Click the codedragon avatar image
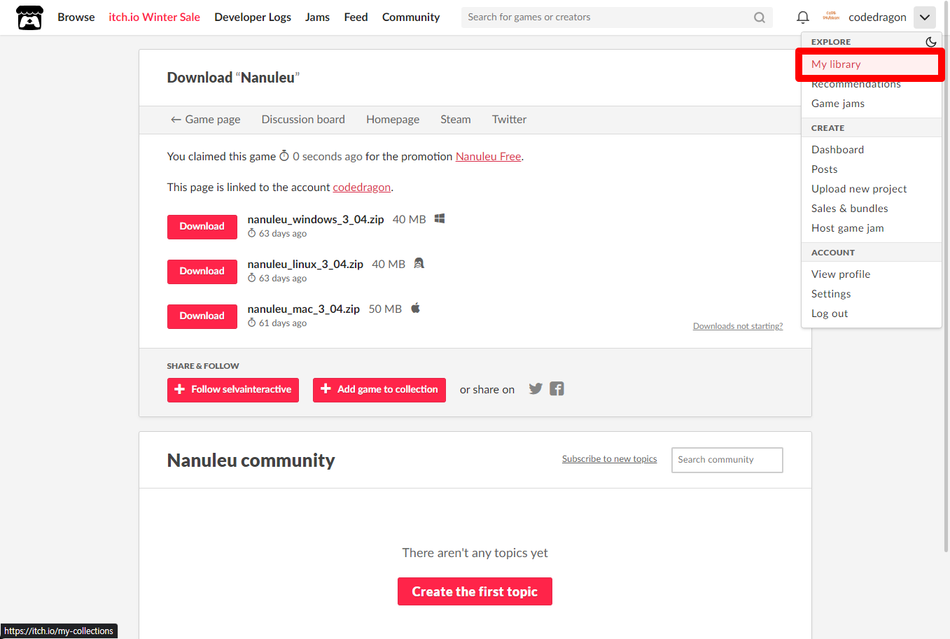Viewport: 950px width, 639px height. (831, 17)
